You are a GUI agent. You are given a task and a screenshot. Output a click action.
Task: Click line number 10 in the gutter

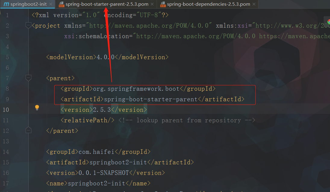(6, 110)
